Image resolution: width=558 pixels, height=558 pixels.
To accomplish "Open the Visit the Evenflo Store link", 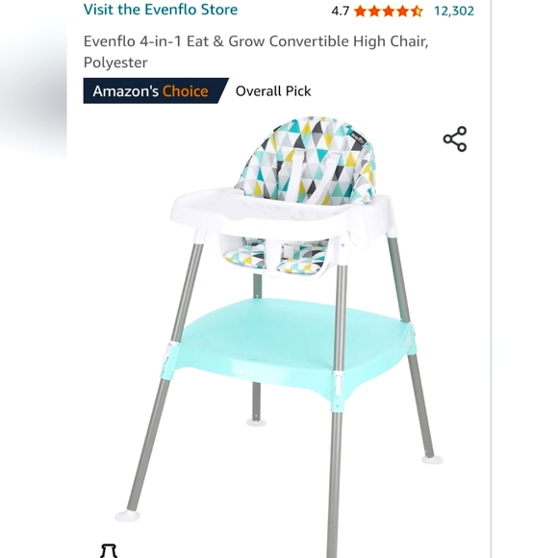I will (160, 10).
